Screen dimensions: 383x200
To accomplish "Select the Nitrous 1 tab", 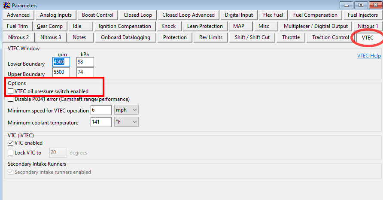I will (368, 26).
